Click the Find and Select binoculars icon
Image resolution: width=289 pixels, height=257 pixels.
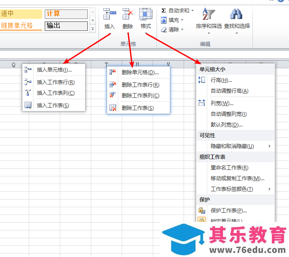point(236,14)
